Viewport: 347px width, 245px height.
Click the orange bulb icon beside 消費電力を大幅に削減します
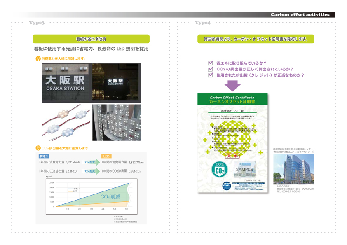[x=38, y=58]
